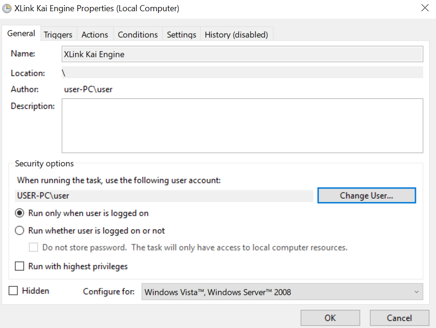This screenshot has width=436, height=328.
Task: Close the XLink Kai Engine Properties dialog
Action: 425,8
